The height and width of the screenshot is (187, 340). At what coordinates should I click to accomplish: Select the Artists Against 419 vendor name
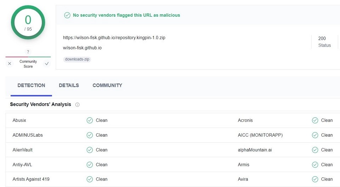pos(31,179)
